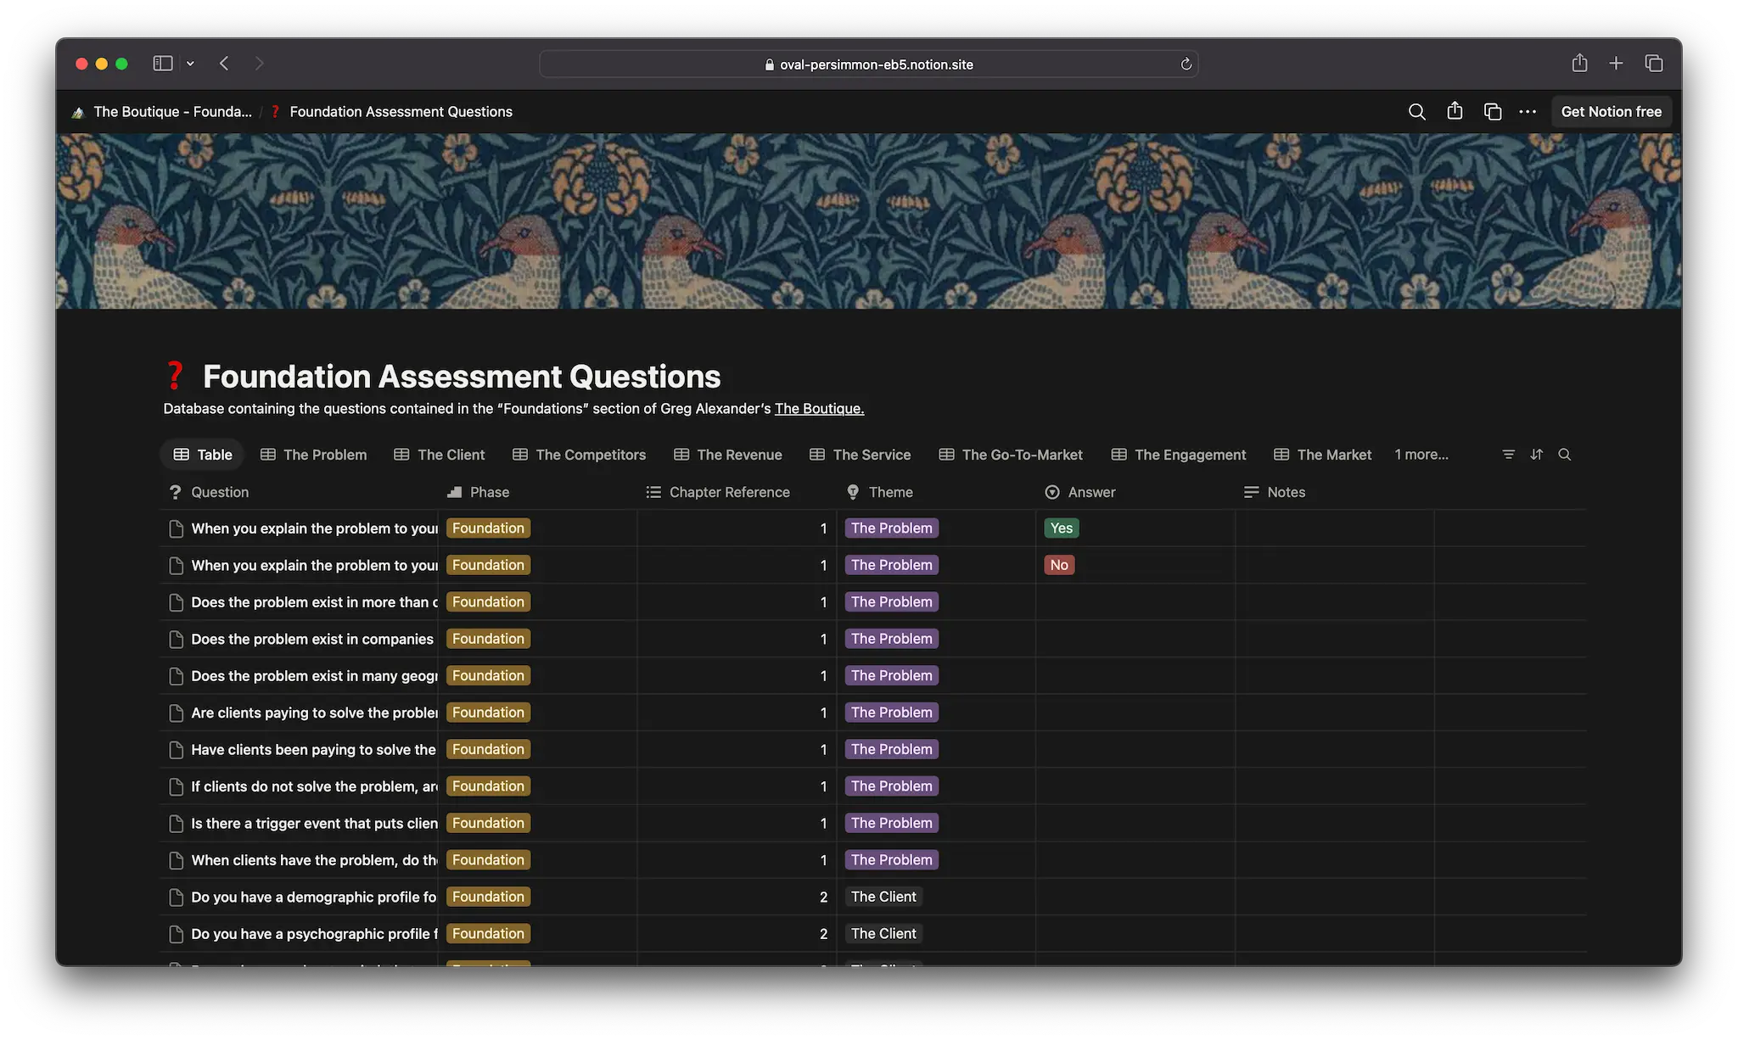The width and height of the screenshot is (1738, 1040).
Task: Switch to The Revenue tab
Action: point(728,455)
